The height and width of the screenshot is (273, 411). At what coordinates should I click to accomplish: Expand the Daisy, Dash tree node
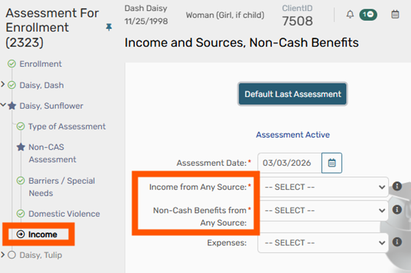4,85
